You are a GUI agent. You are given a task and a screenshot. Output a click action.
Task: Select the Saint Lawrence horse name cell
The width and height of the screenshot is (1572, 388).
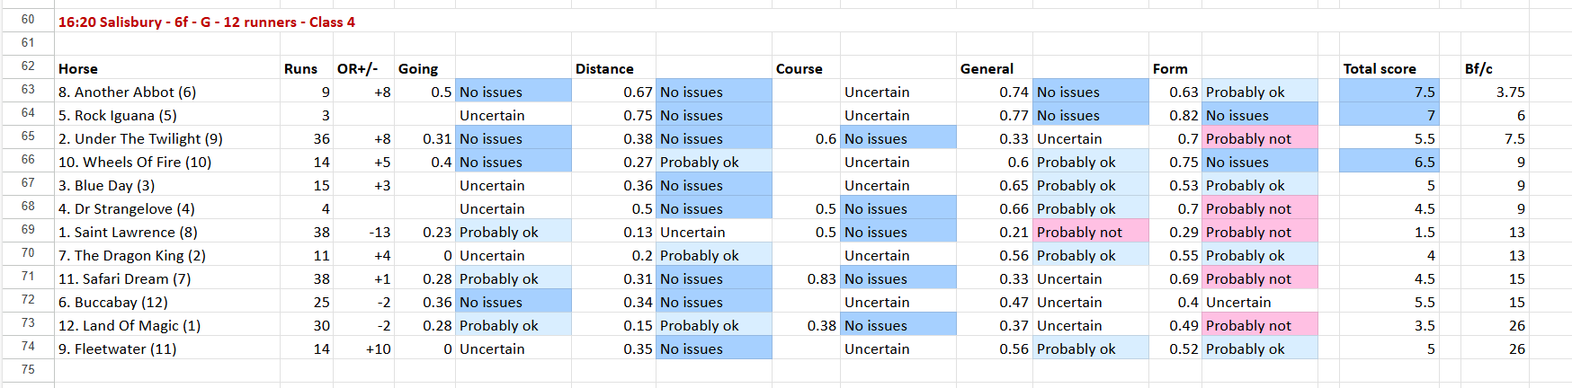point(128,232)
